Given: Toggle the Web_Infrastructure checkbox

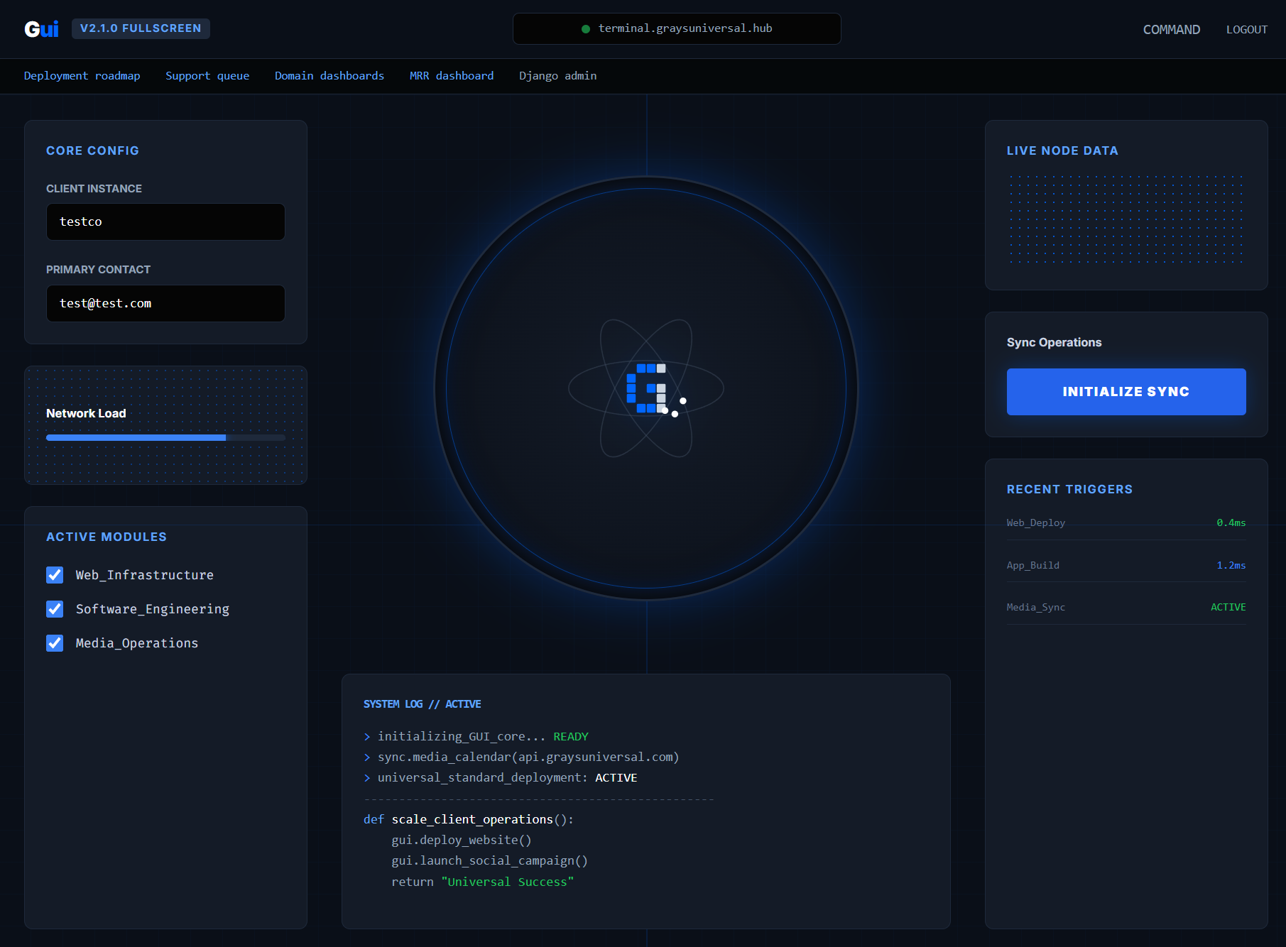Looking at the screenshot, I should click(x=55, y=575).
